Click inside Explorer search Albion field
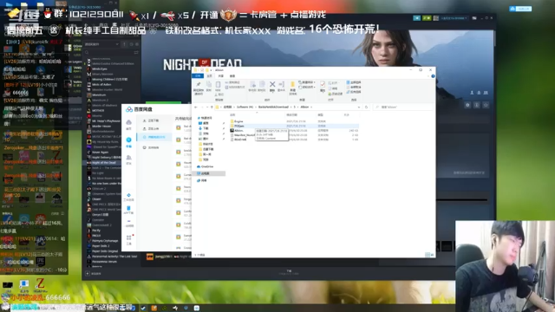Image resolution: width=555 pixels, height=312 pixels. pos(402,107)
